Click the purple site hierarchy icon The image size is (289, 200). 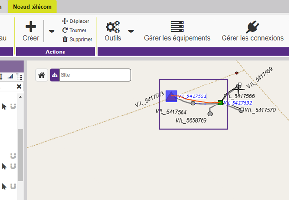[x=54, y=75]
